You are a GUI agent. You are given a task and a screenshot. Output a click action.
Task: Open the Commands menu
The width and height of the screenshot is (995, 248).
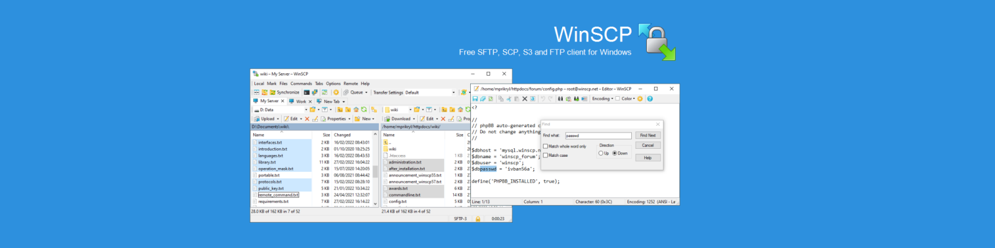[301, 84]
